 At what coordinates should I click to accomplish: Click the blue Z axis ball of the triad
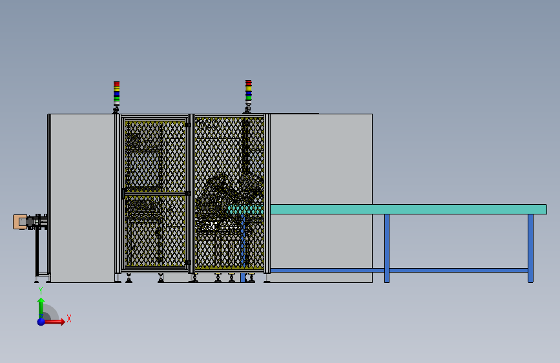coord(41,322)
